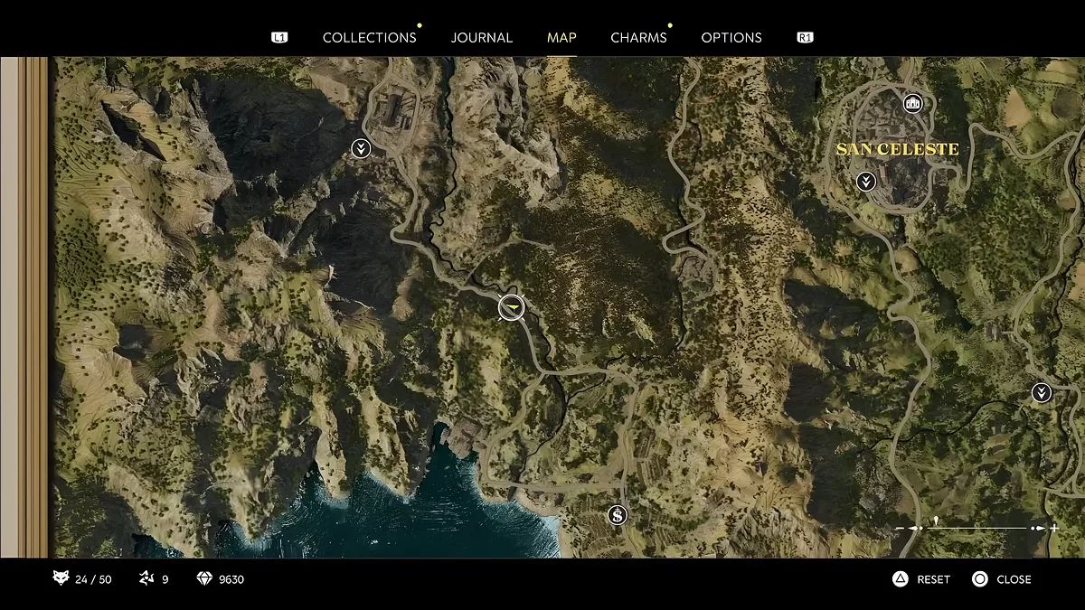Click the notification dot above CHARMS
This screenshot has width=1085, height=610.
pyautogui.click(x=669, y=25)
